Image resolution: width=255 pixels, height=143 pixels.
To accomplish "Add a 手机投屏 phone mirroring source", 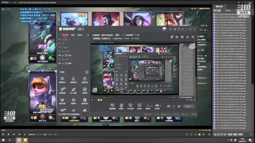I will pyautogui.click(x=130, y=106).
